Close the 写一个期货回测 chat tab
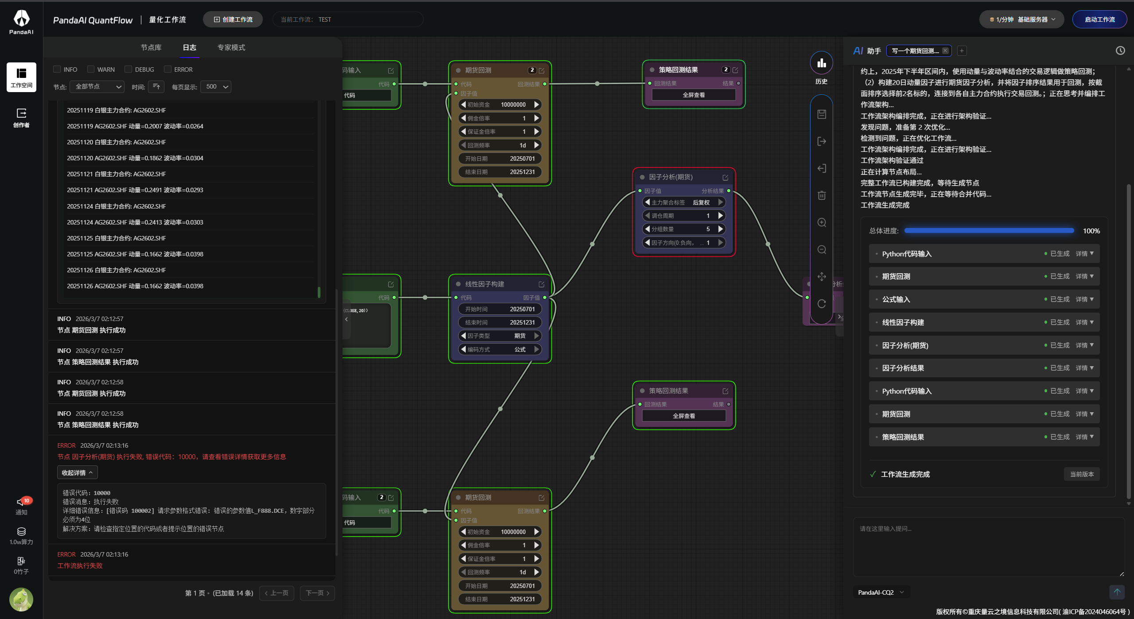The height and width of the screenshot is (619, 1134). 945,50
